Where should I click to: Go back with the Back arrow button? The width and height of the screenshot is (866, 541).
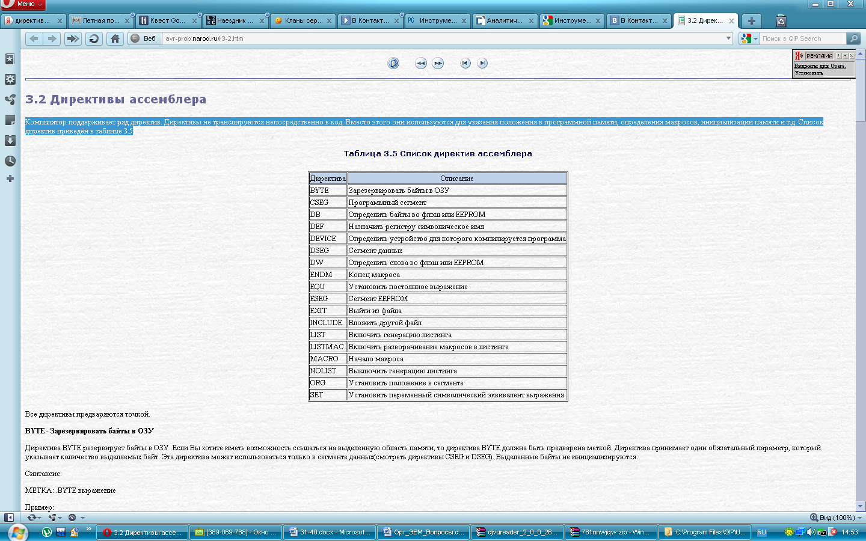[x=34, y=38]
